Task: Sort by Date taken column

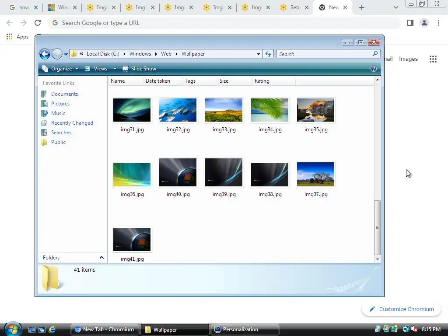Action: pos(162,81)
